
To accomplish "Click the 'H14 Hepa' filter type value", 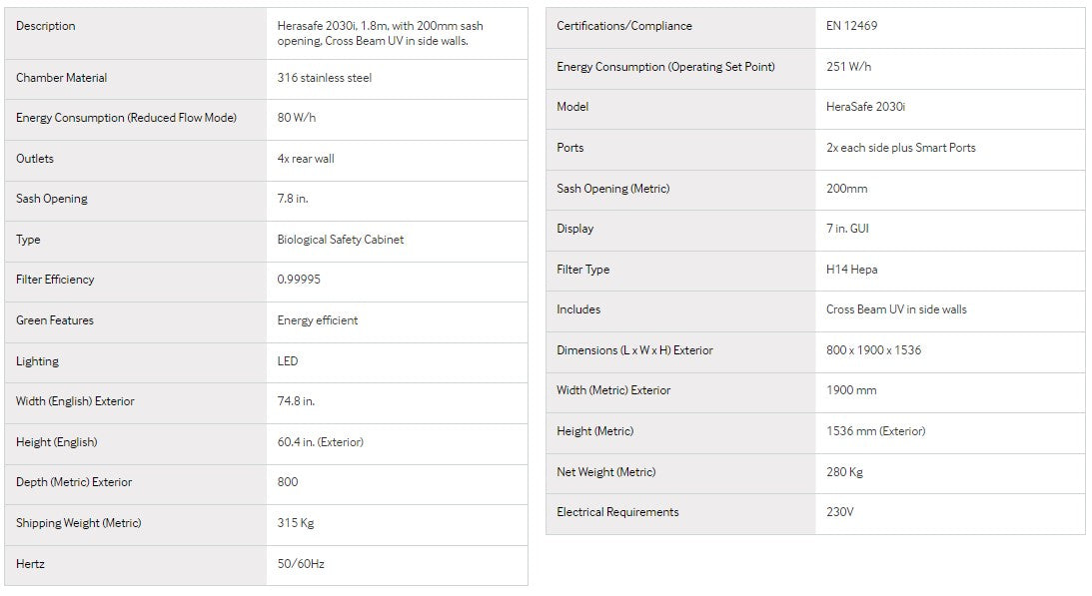I will point(851,270).
